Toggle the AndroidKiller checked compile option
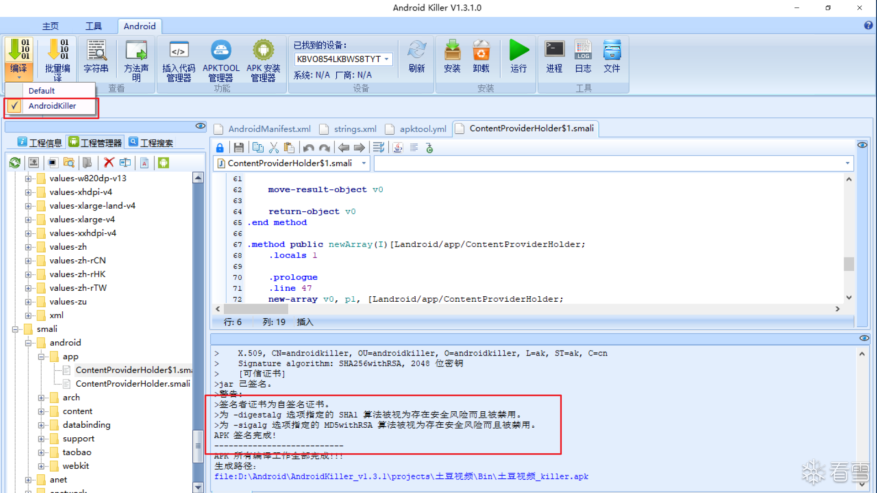This screenshot has height=493, width=877. [x=52, y=106]
